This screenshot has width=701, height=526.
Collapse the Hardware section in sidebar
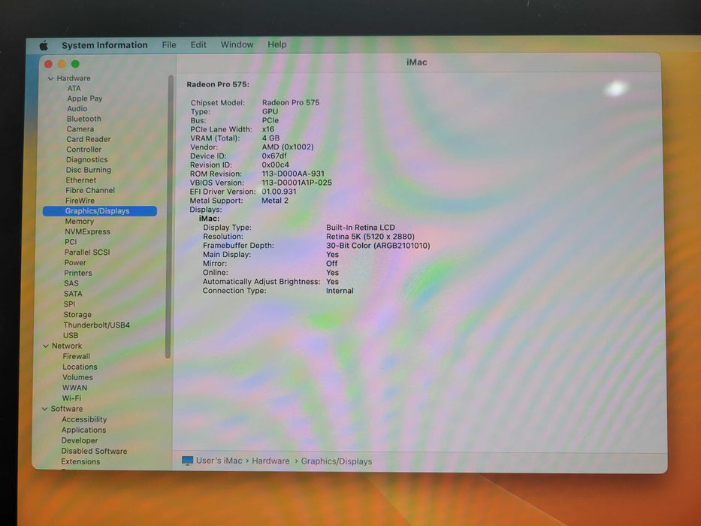tap(50, 78)
